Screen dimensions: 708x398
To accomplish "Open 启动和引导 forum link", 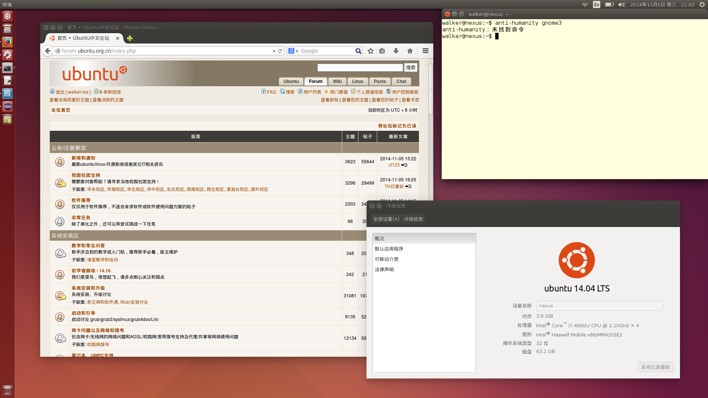I will click(83, 313).
